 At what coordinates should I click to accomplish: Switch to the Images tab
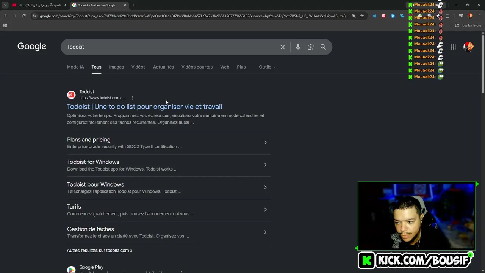[116, 67]
